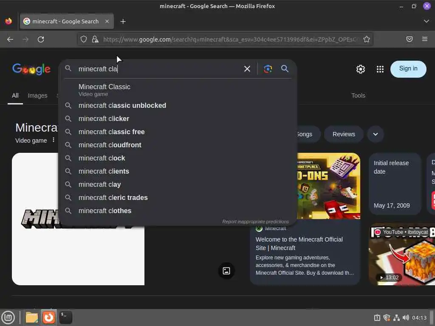The height and width of the screenshot is (326, 435).
Task: Clear the search box with X icon
Action: pyautogui.click(x=247, y=69)
